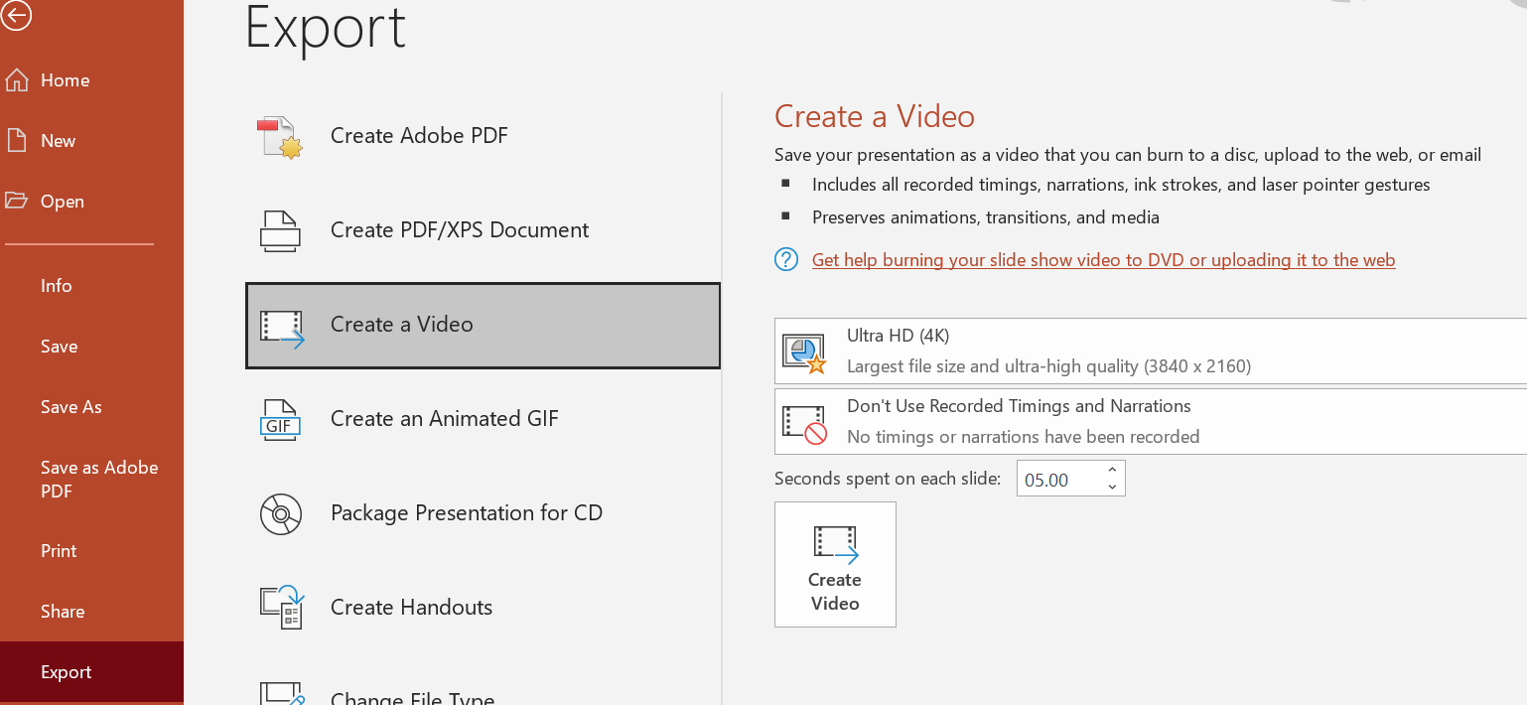Select the Create PDF/XPS Document option
Viewport: 1527px width, 705px height.
[483, 230]
